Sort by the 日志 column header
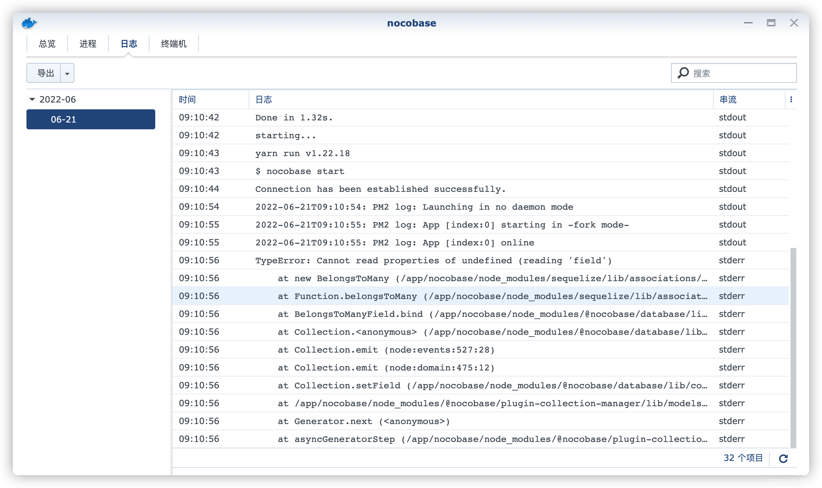Screen dimensions: 822x488 481,99
